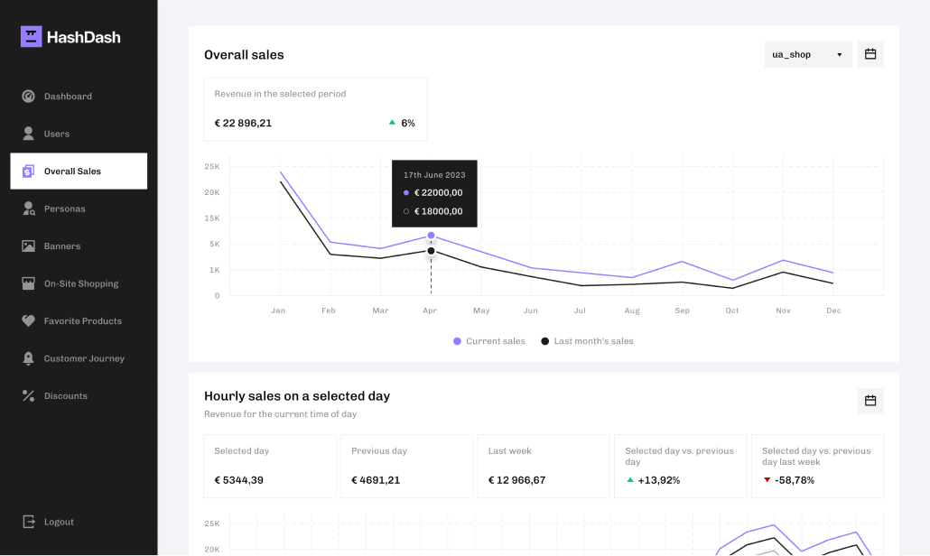Click the Personas sidebar icon
This screenshot has width=930, height=556.
(29, 208)
